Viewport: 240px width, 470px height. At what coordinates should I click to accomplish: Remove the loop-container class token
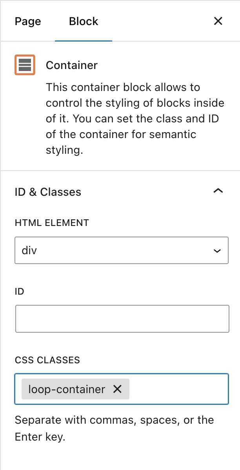point(117,389)
